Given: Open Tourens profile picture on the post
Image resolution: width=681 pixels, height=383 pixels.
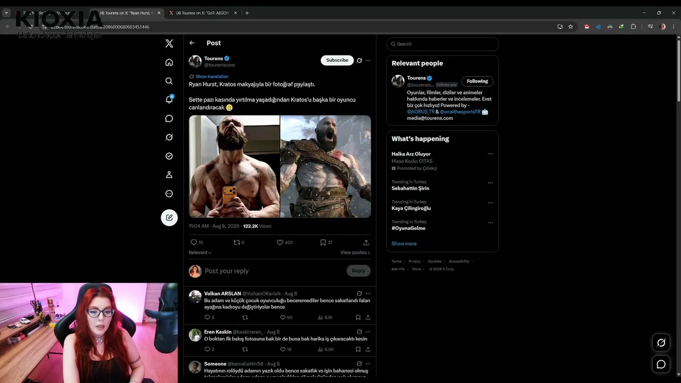Looking at the screenshot, I should tap(195, 61).
